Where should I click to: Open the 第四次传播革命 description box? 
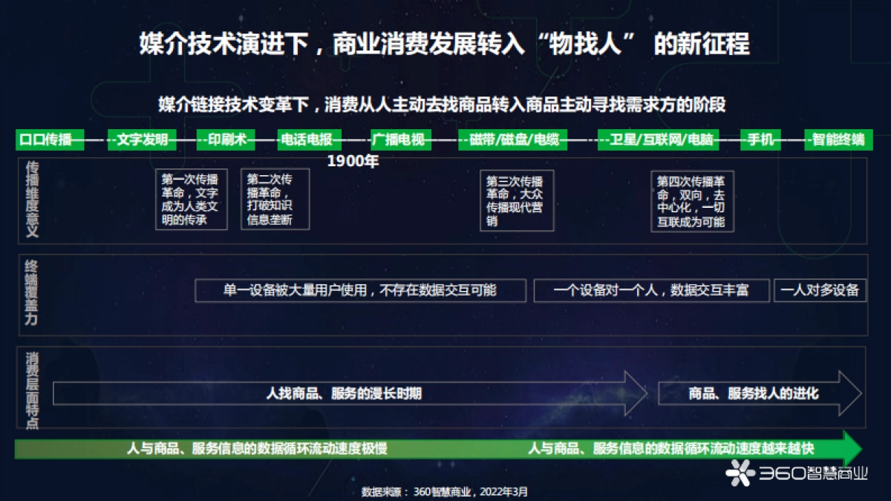click(x=691, y=202)
